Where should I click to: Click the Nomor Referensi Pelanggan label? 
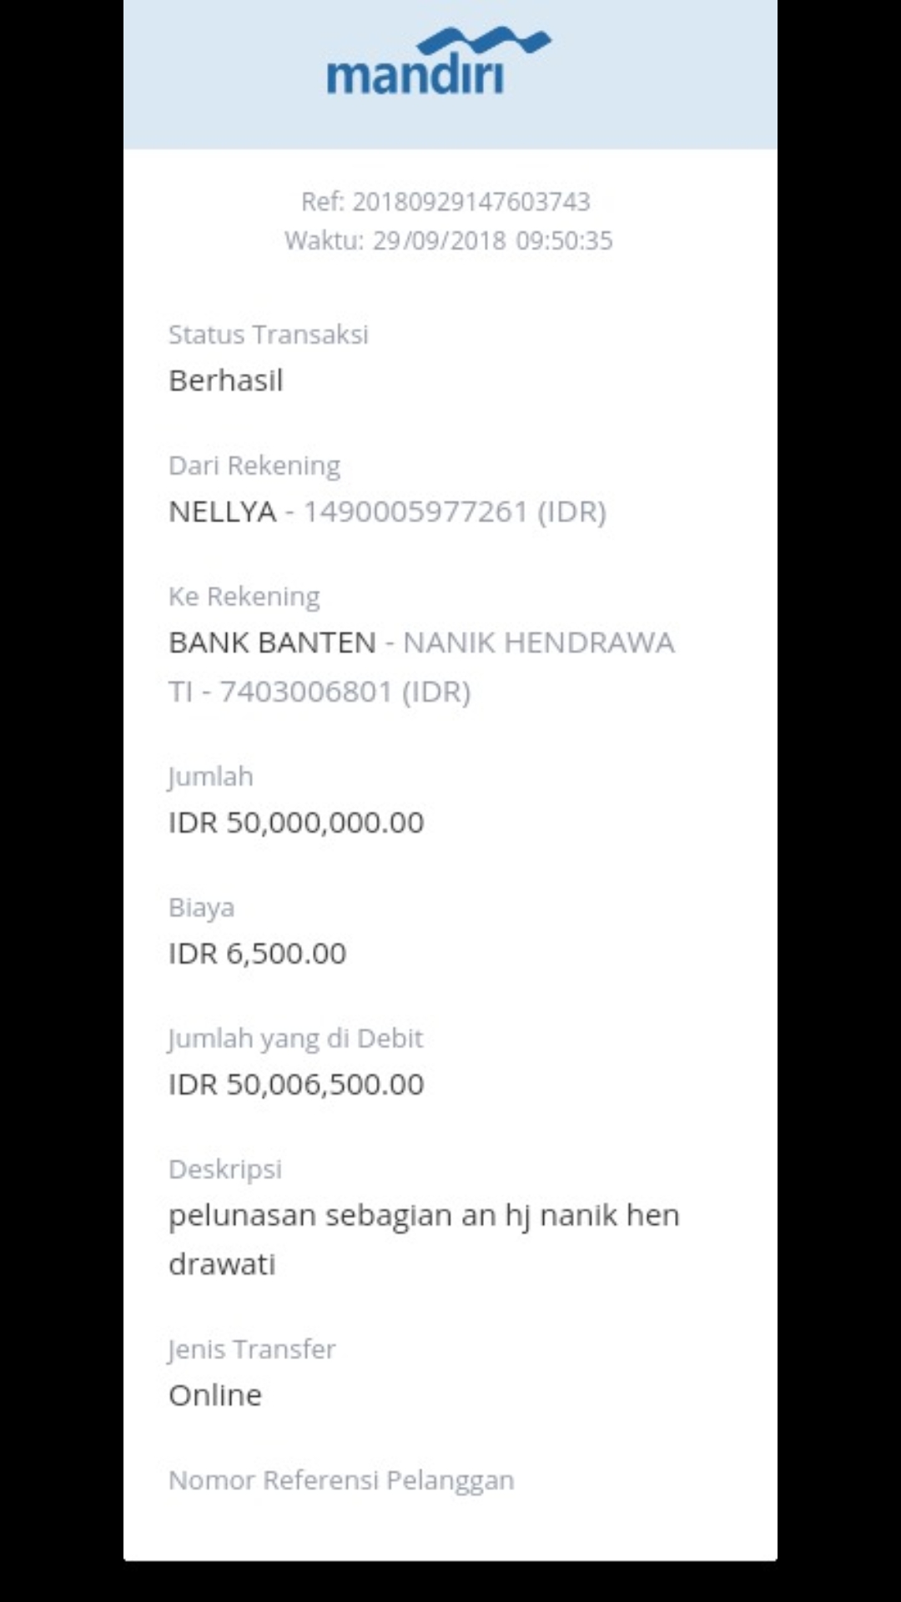point(341,1480)
